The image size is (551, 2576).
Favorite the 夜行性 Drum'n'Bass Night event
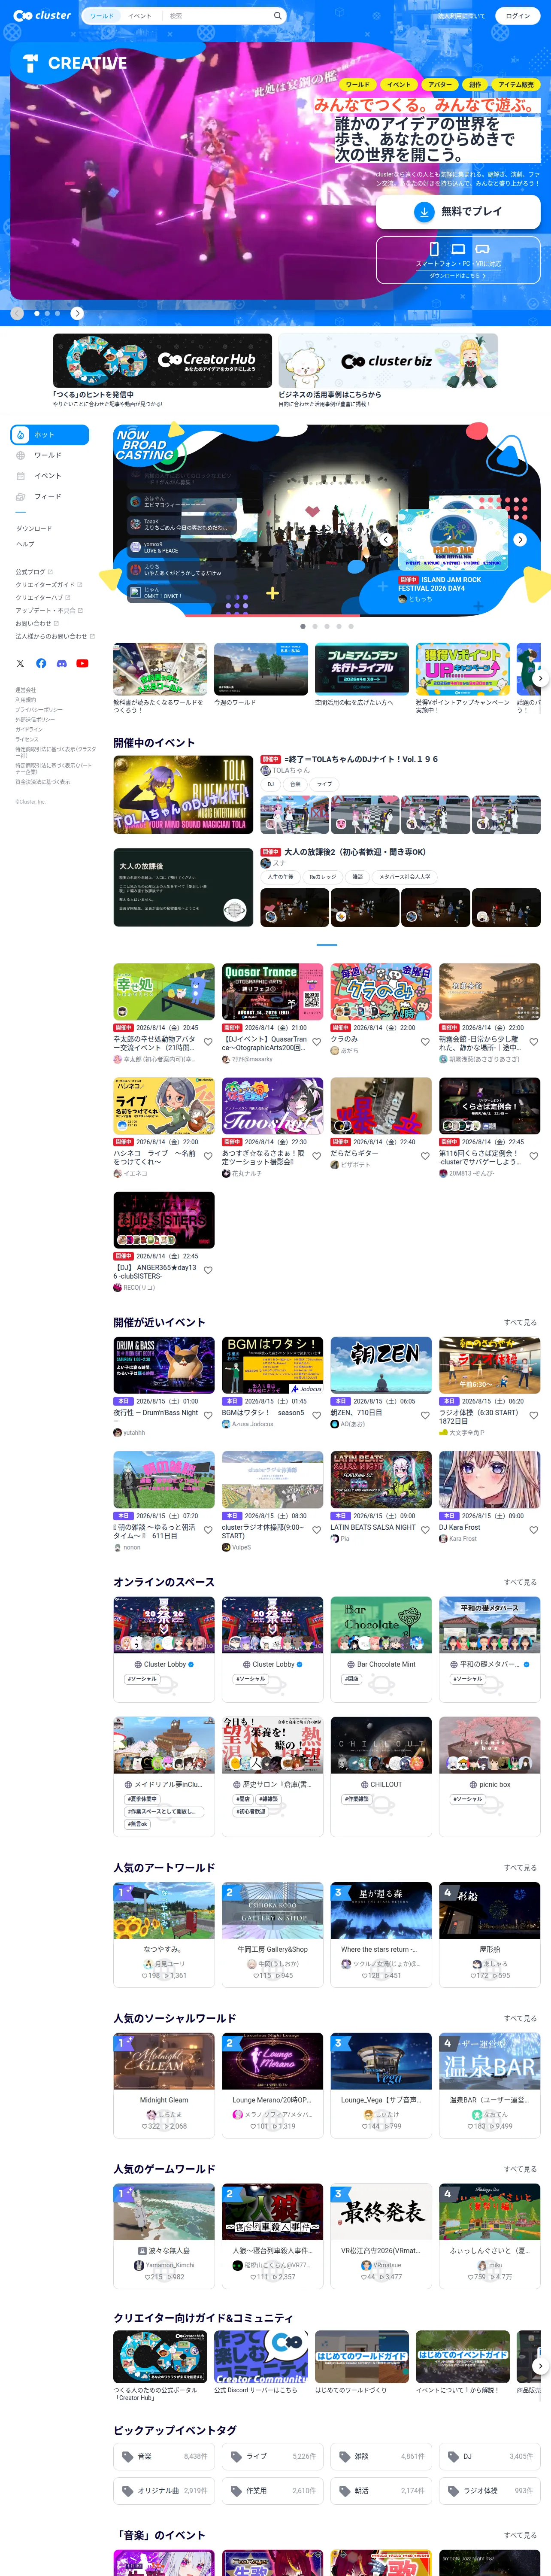208,1416
